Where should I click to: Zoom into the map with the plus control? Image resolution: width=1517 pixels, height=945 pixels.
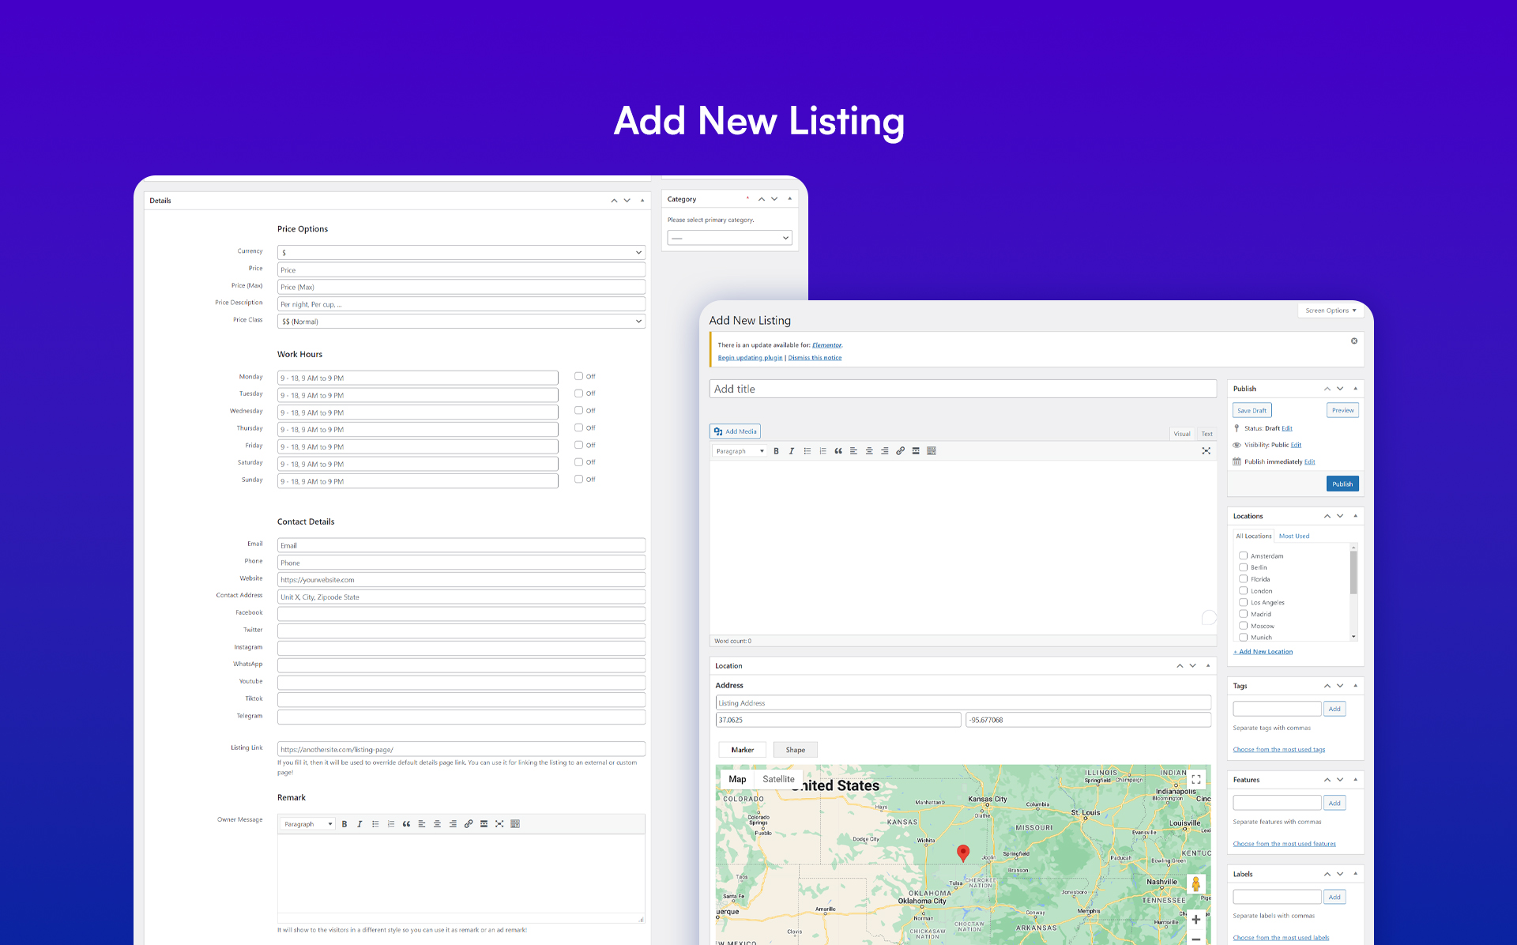[x=1195, y=919]
